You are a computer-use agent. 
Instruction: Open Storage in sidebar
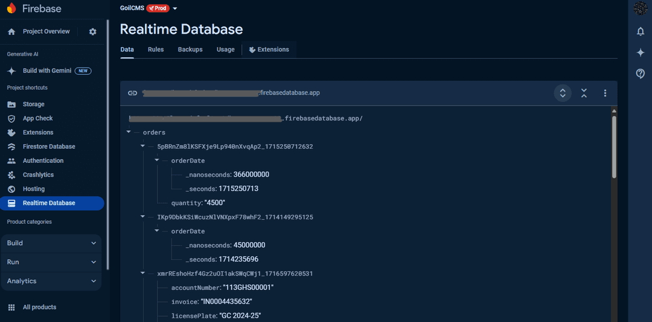coord(34,104)
